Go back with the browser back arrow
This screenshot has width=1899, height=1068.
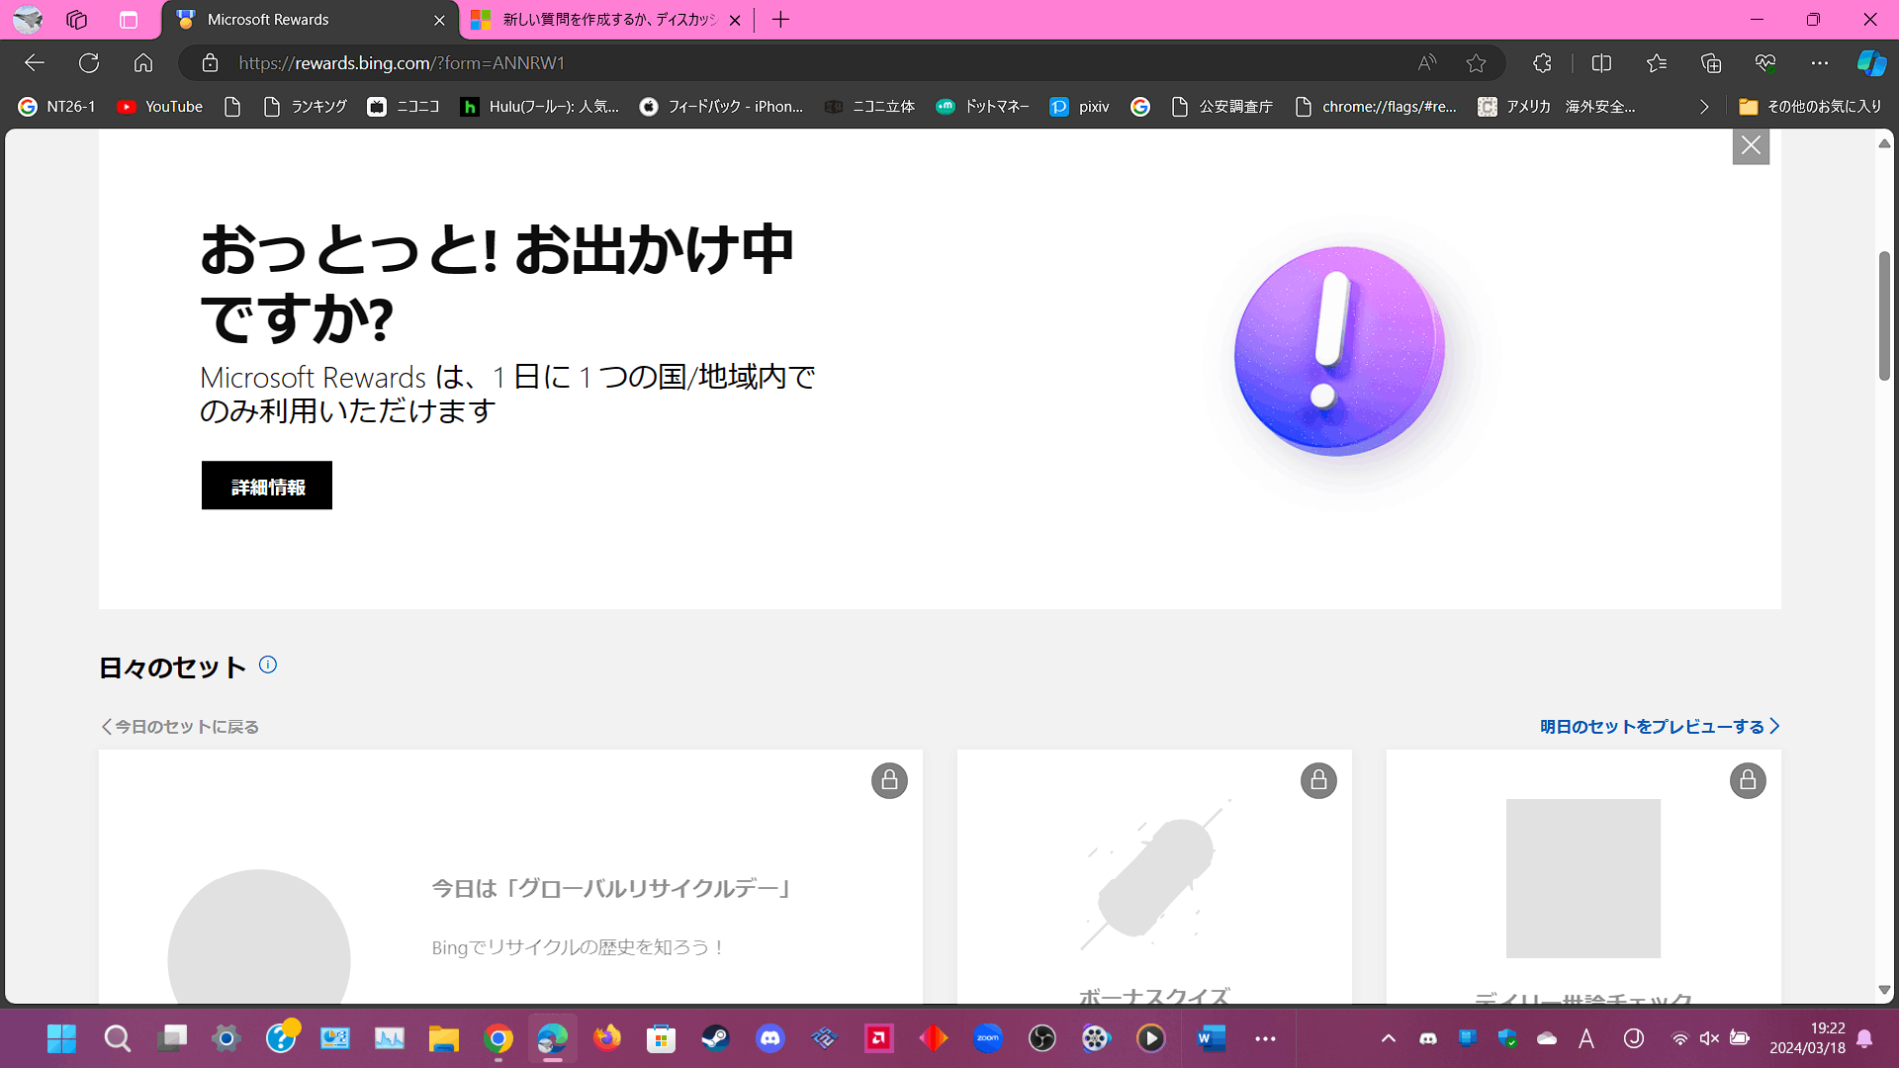(35, 63)
